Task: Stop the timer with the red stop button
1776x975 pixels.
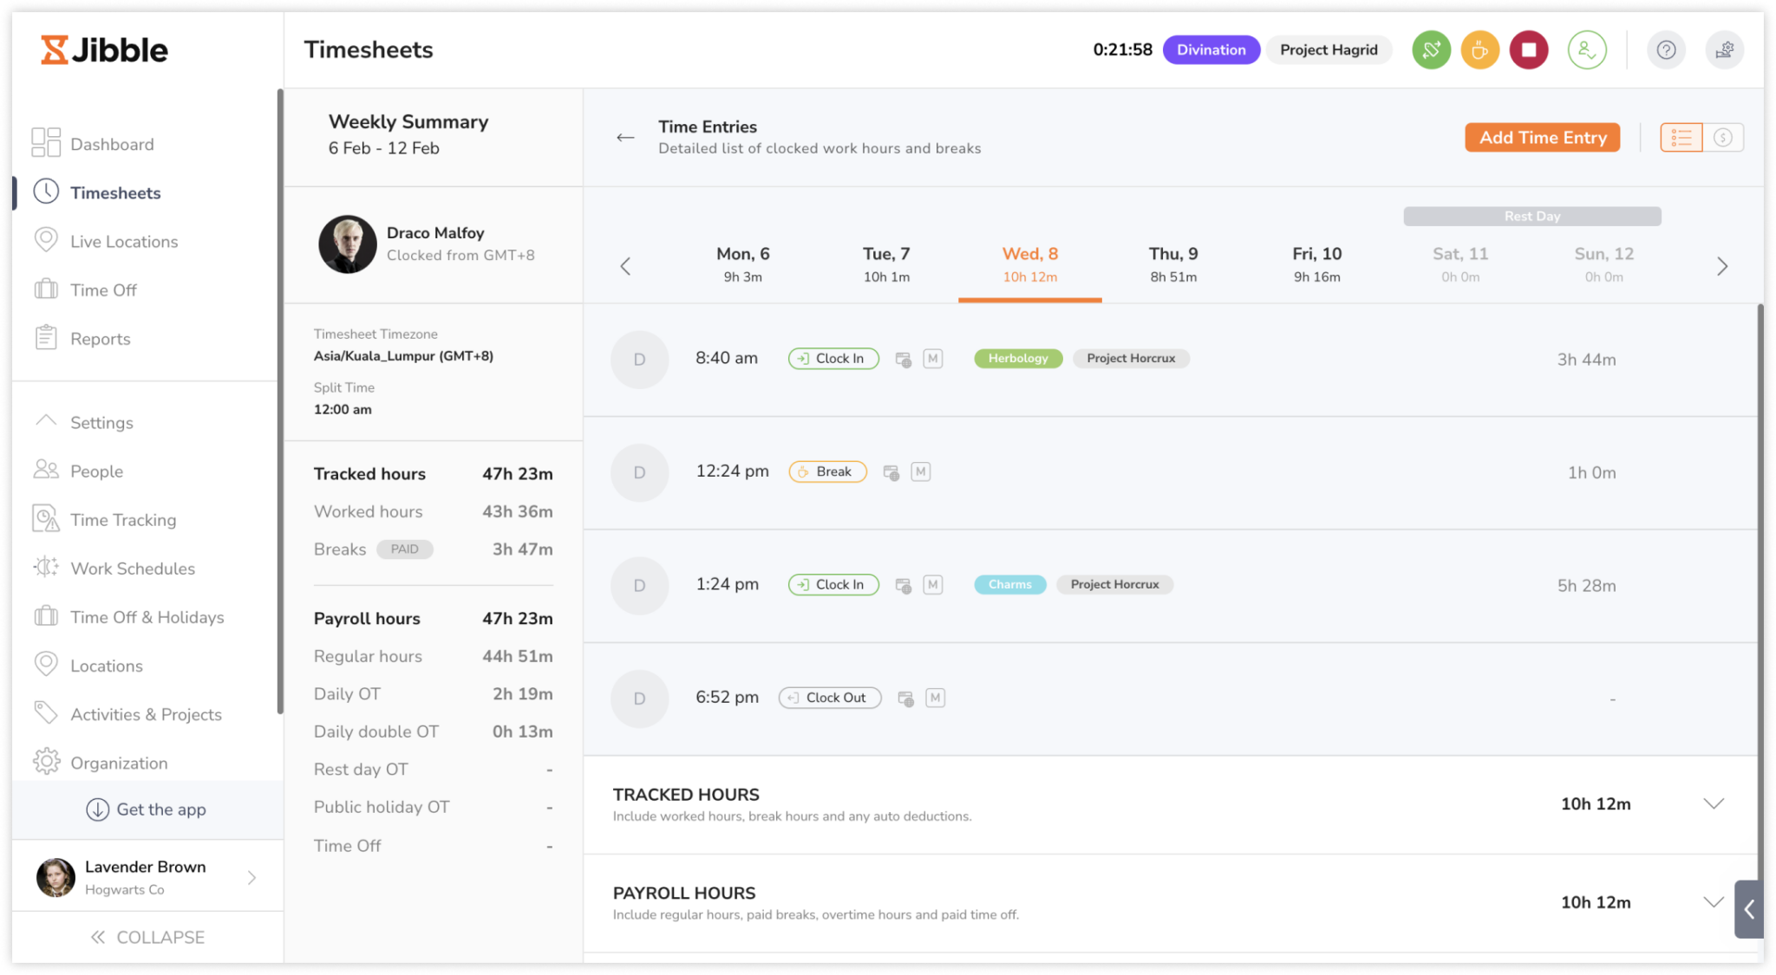Action: (x=1529, y=50)
